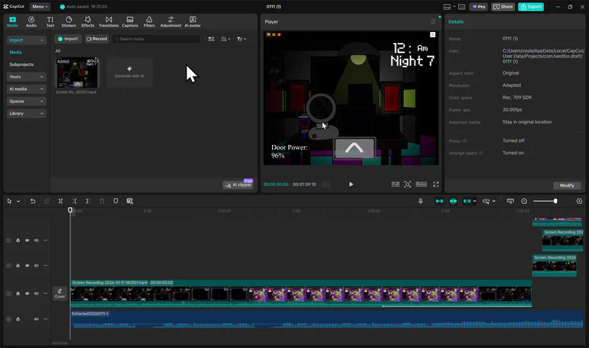Open the Transitions tab

[109, 22]
